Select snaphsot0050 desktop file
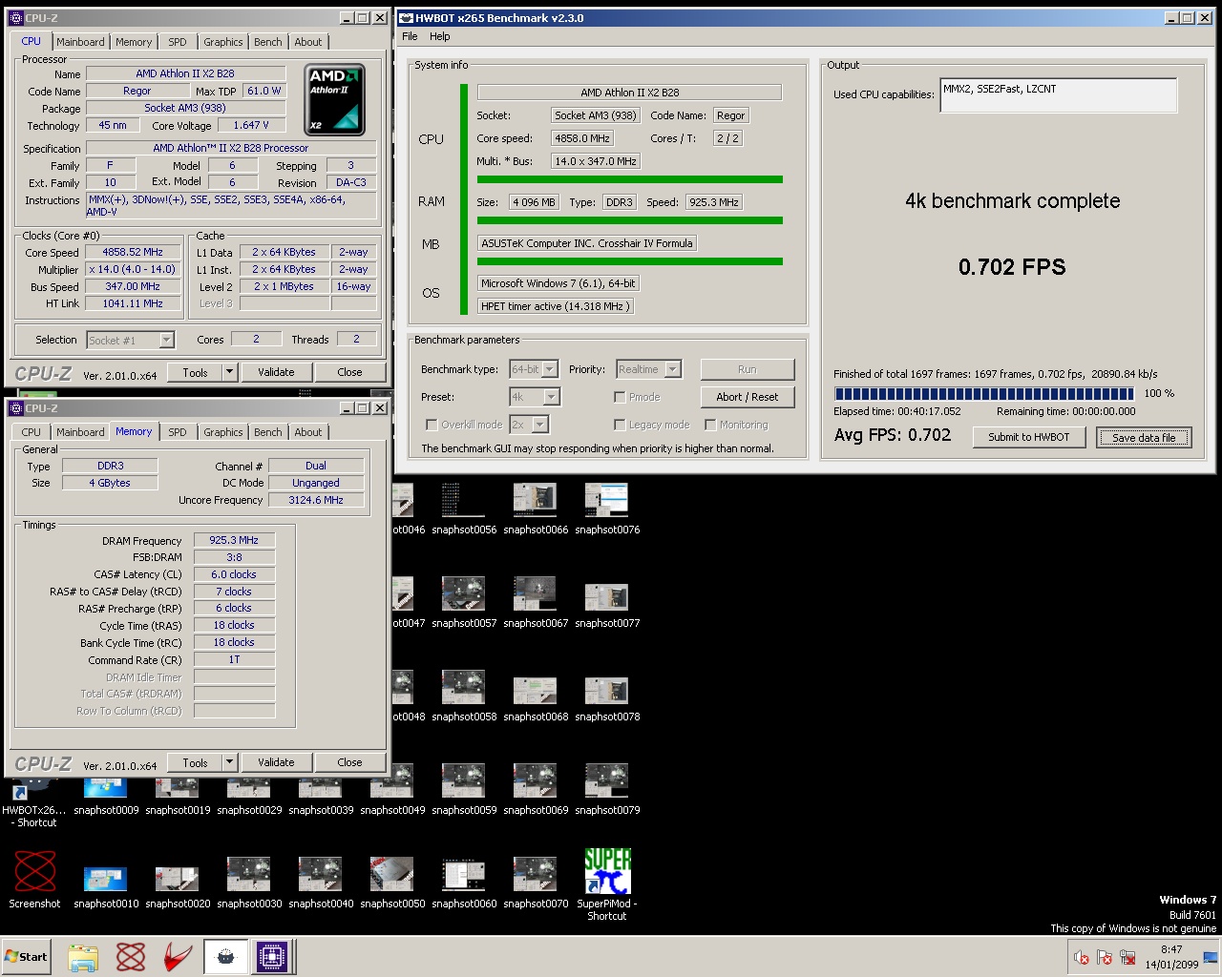Screen dimensions: 1222x977 point(392,882)
